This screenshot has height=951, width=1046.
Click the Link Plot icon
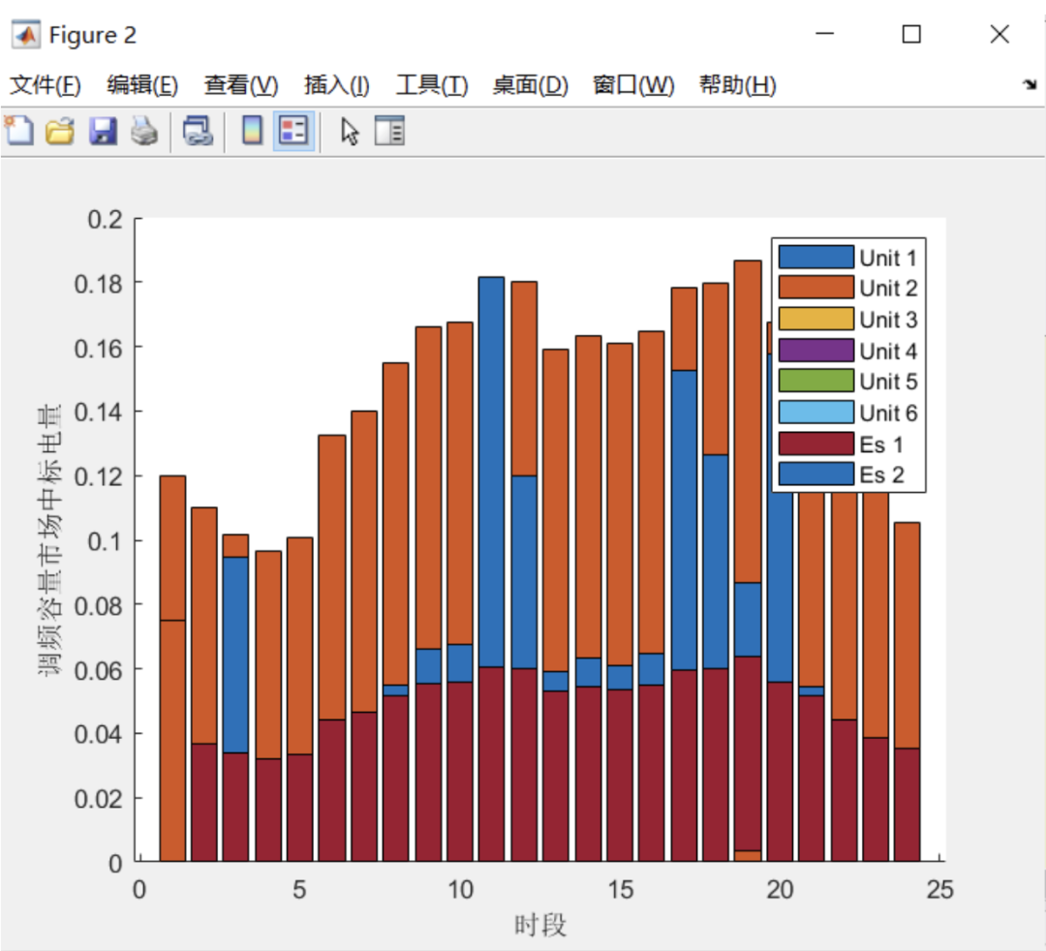pyautogui.click(x=198, y=131)
